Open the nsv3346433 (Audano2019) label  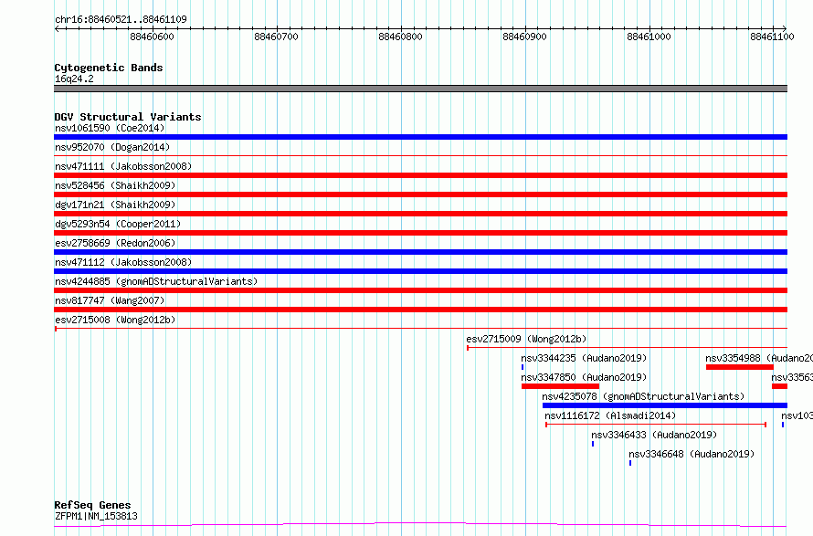click(x=654, y=435)
